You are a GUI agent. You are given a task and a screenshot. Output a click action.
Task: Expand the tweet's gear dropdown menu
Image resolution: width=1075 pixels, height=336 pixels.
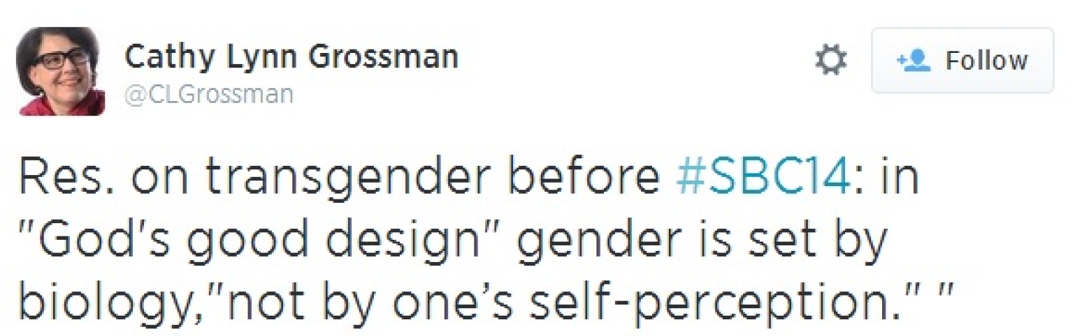(830, 60)
